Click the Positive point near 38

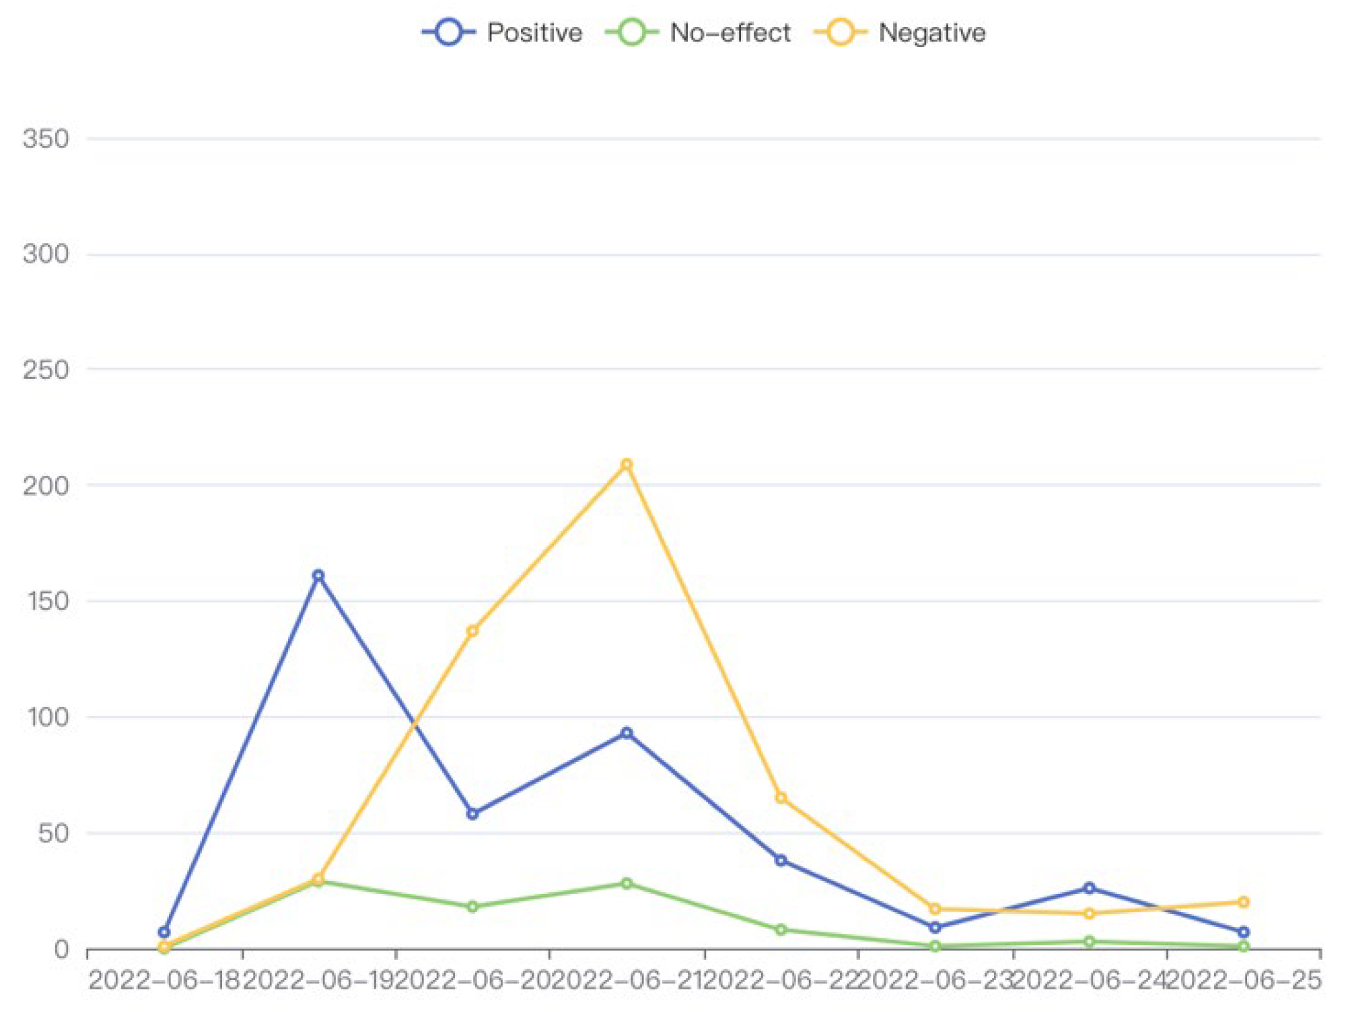[x=781, y=860]
